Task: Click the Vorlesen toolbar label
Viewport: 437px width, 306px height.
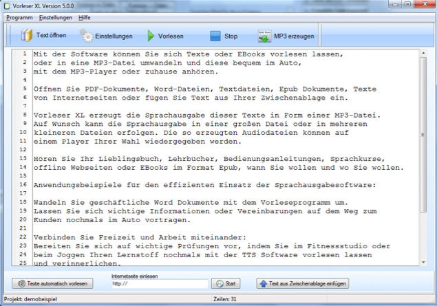Action: pyautogui.click(x=171, y=36)
